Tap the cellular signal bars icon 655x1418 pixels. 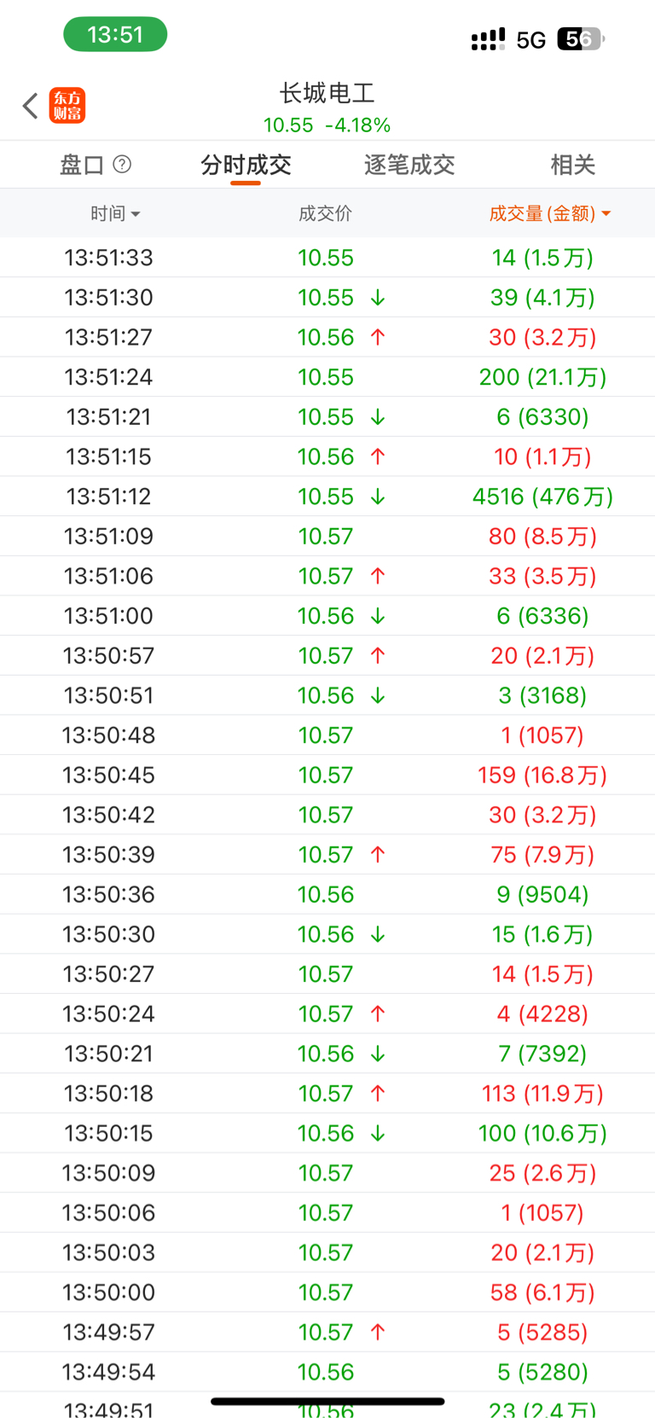pos(488,39)
